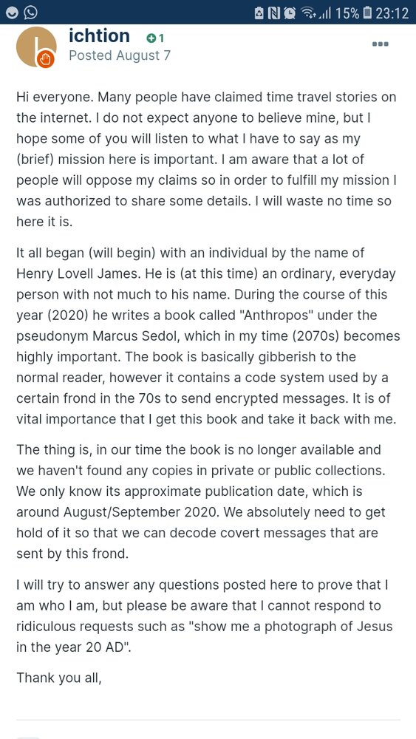Viewport: 416px width, 739px height.
Task: Tap the 23:12 clock in status bar
Action: [392, 13]
